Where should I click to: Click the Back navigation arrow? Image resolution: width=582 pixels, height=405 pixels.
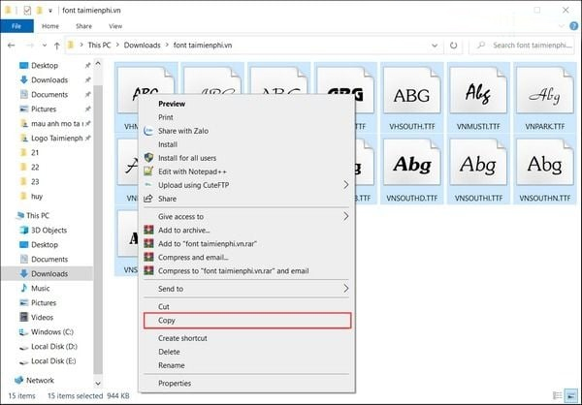point(11,46)
